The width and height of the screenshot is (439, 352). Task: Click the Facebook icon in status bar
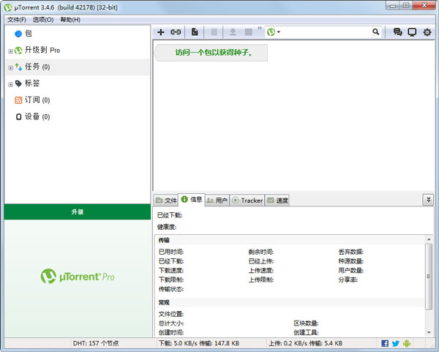(385, 343)
